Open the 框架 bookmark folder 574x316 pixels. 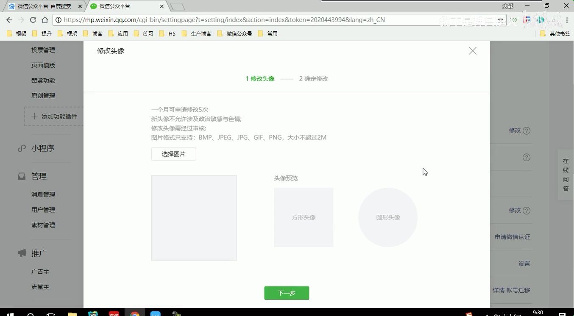pos(67,33)
